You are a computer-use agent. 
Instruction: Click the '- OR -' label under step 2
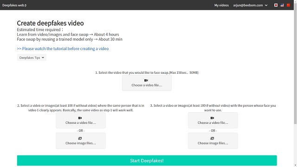(81, 131)
